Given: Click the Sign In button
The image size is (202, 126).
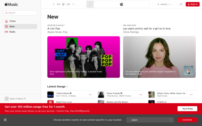Looking at the screenshot, I should (x=193, y=4).
